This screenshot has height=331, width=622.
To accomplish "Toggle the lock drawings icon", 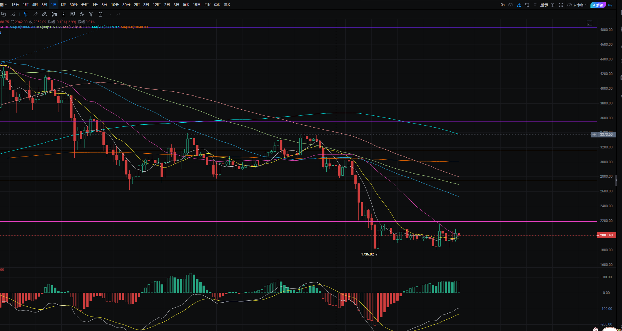I will click(63, 14).
